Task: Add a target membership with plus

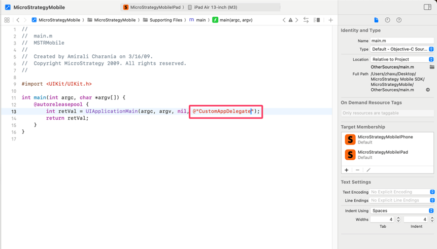Action: (x=347, y=170)
